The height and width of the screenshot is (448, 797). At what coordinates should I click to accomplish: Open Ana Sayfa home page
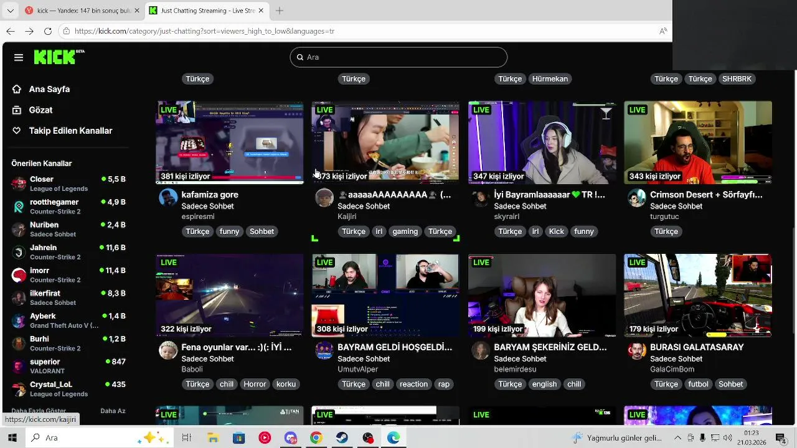click(49, 89)
